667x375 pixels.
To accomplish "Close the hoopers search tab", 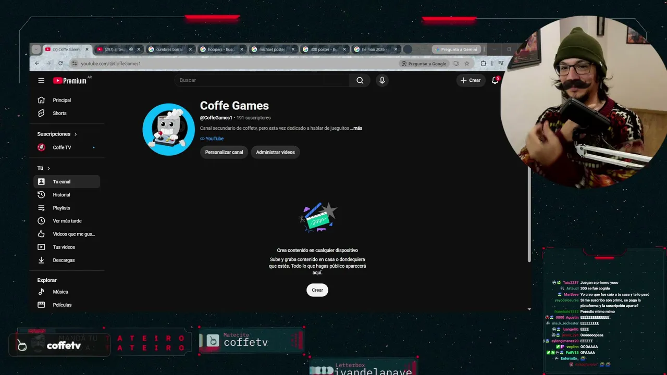I will [x=242, y=49].
